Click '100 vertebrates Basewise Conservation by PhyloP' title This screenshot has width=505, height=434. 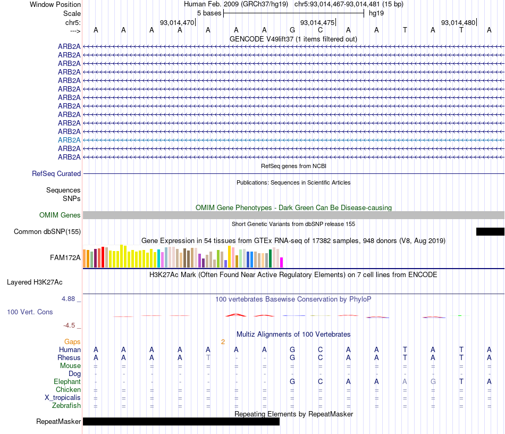pyautogui.click(x=293, y=299)
